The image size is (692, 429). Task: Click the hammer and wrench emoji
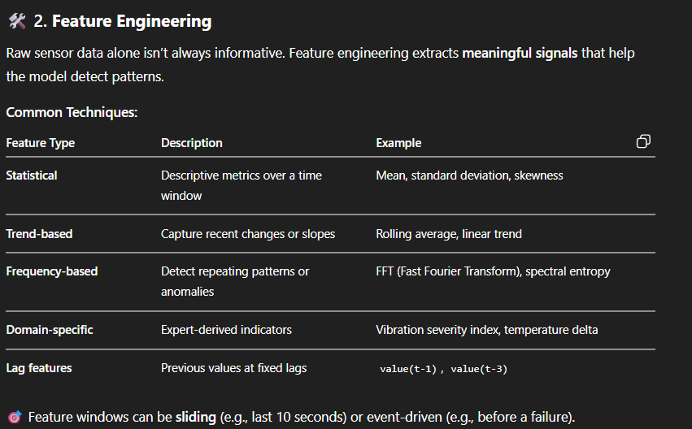(15, 22)
